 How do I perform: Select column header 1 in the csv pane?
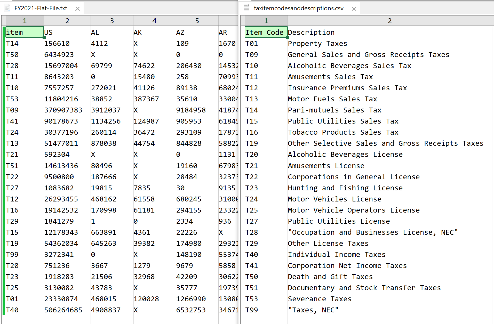coord(266,21)
